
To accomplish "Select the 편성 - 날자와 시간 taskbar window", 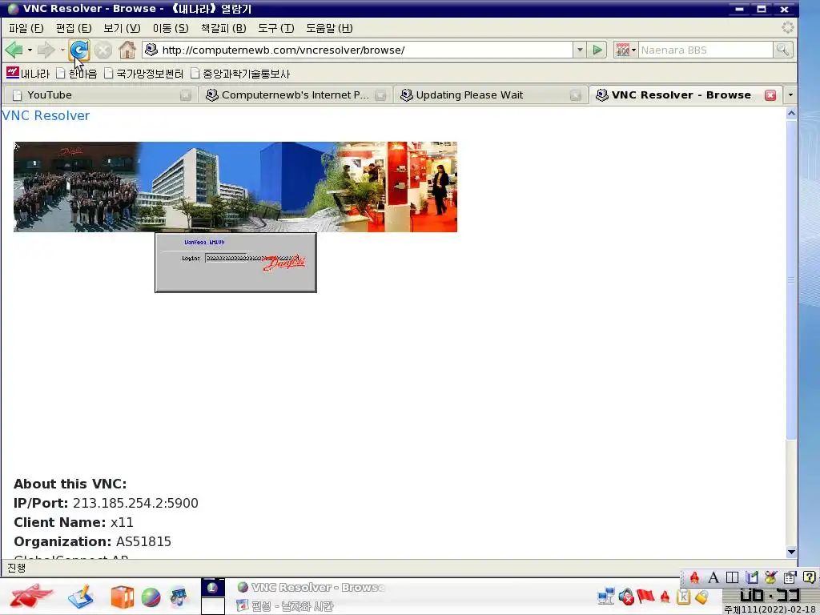I will click(x=285, y=606).
